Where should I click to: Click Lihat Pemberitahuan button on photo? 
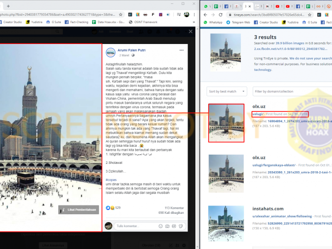[x=78, y=210]
